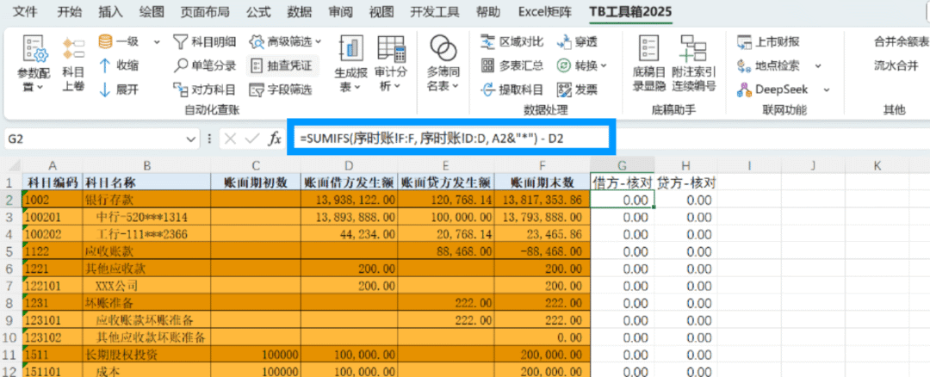Click the DeepSeek icon

[x=744, y=90]
